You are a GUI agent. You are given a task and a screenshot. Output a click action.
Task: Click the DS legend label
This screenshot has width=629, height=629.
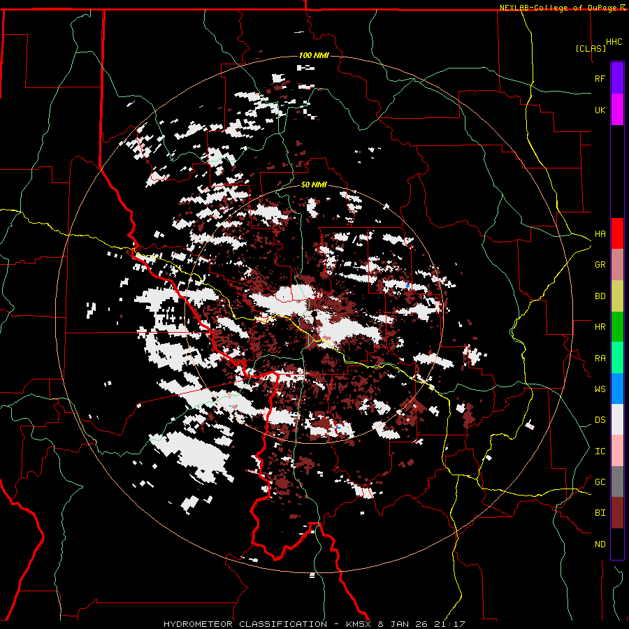pyautogui.click(x=600, y=420)
